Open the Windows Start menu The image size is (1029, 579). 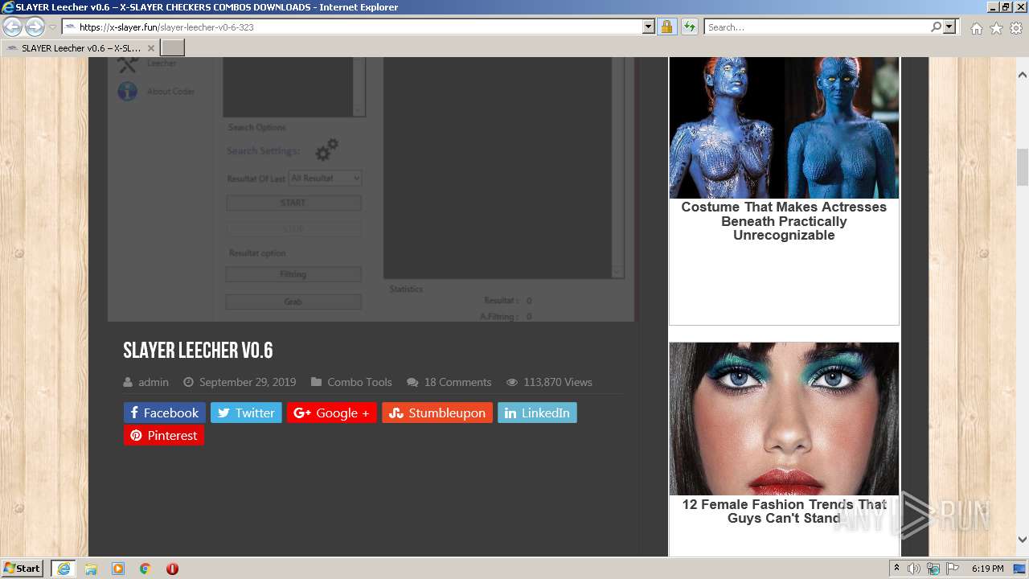click(x=23, y=568)
